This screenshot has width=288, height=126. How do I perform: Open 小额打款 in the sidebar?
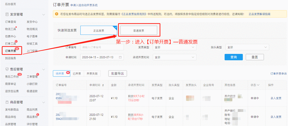pyautogui.click(x=32, y=84)
